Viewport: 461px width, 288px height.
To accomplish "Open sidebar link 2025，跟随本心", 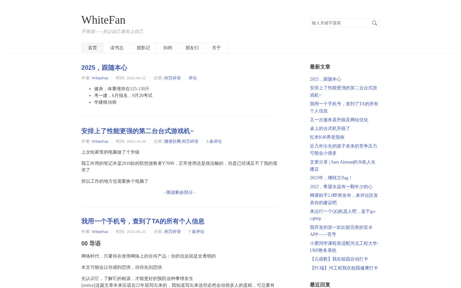I will point(326,79).
